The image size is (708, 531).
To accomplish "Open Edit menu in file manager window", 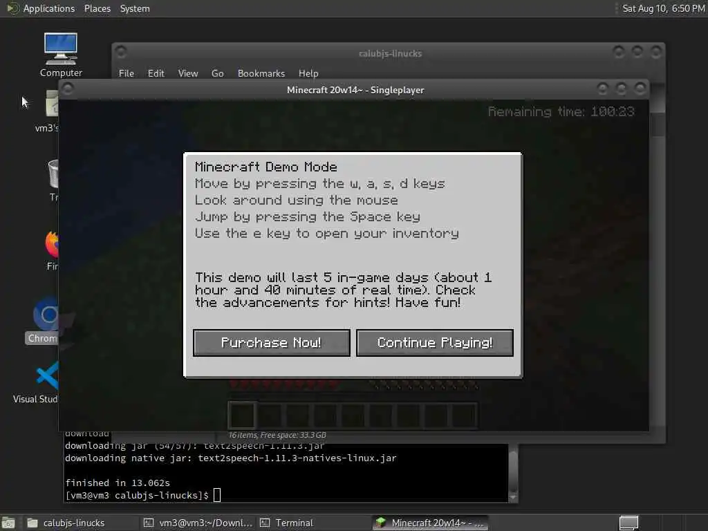I will (156, 73).
